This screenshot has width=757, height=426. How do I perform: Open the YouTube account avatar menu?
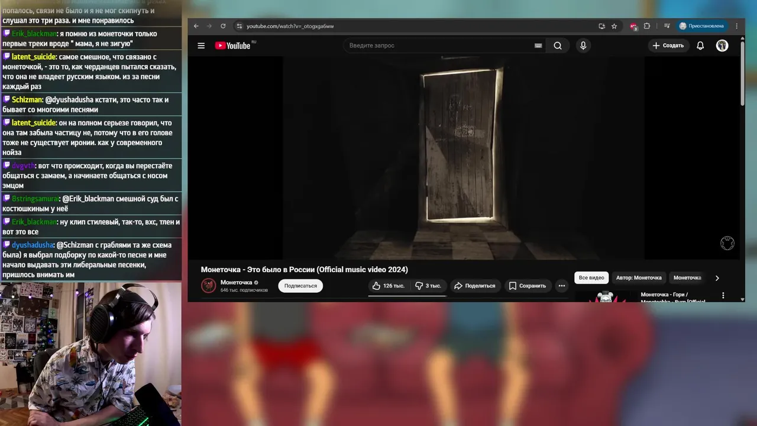click(722, 46)
